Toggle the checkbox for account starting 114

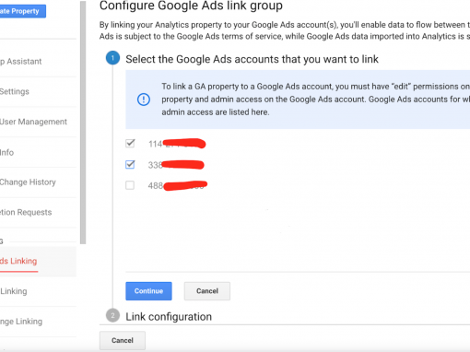click(130, 143)
